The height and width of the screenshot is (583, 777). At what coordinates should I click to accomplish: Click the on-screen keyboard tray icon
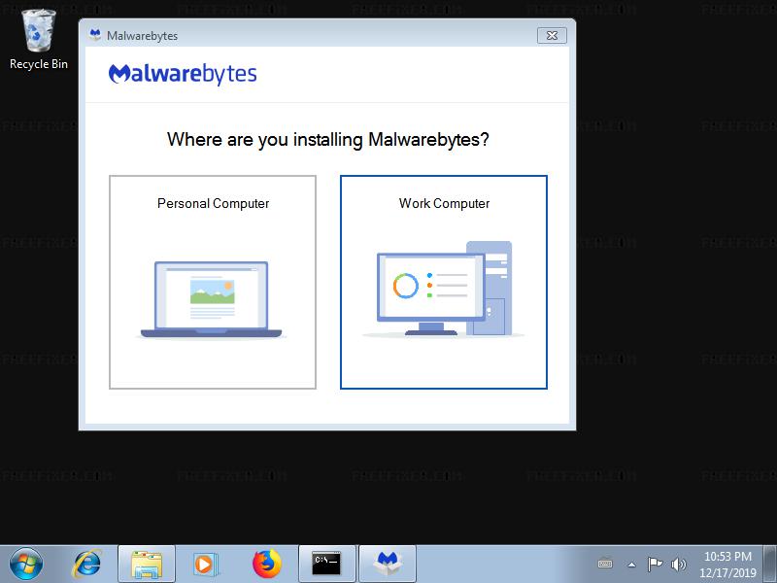point(605,565)
